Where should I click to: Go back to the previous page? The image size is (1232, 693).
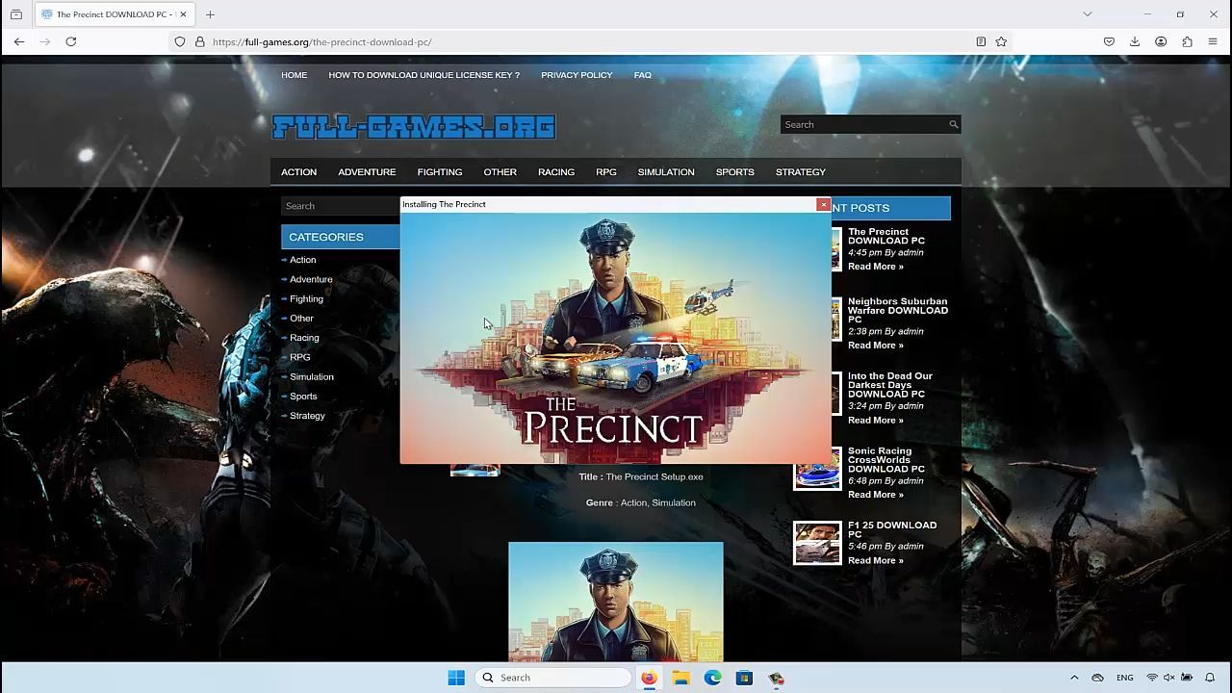[x=19, y=41]
